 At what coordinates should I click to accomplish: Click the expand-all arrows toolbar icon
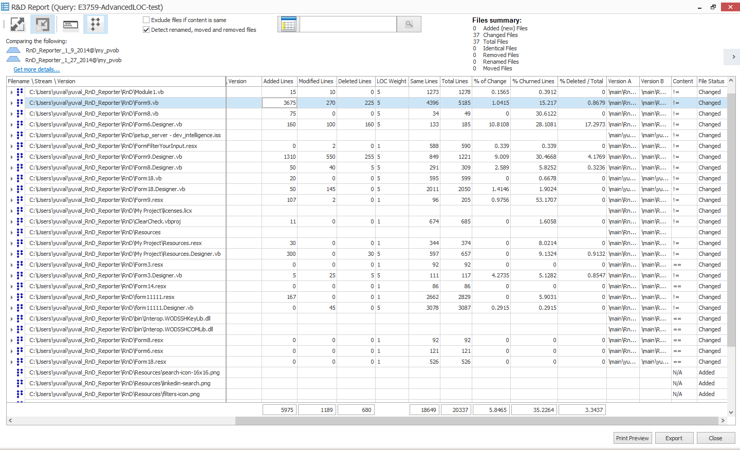17,24
